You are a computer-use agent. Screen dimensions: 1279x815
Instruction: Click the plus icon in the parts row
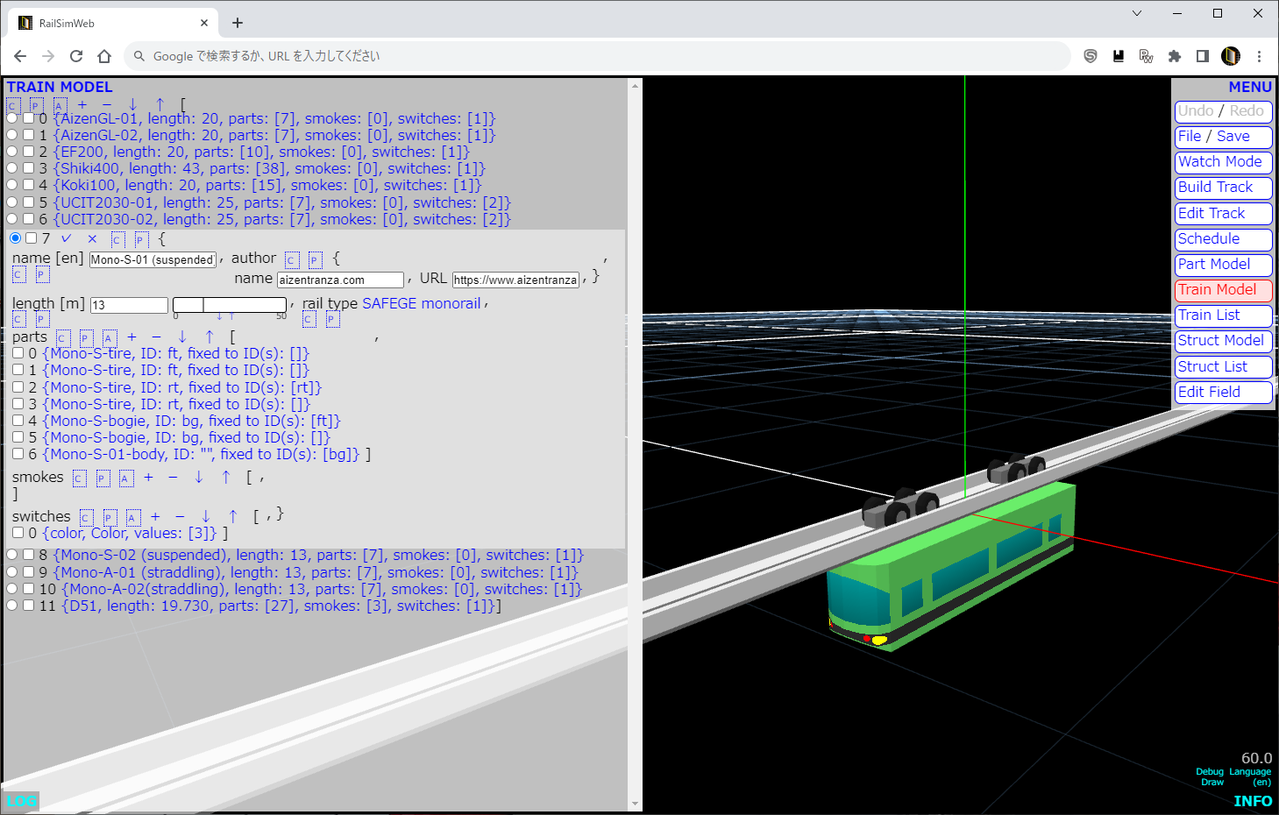131,337
